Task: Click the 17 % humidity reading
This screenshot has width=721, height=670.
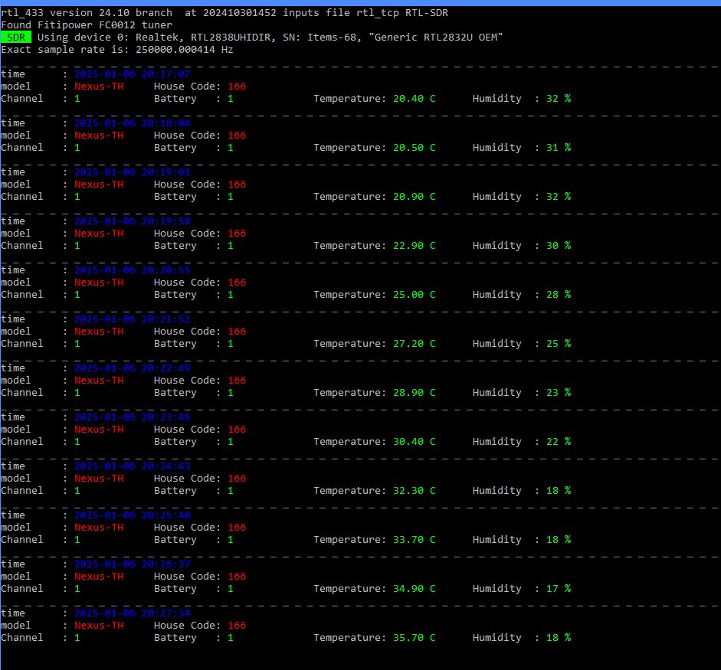Action: (x=558, y=589)
